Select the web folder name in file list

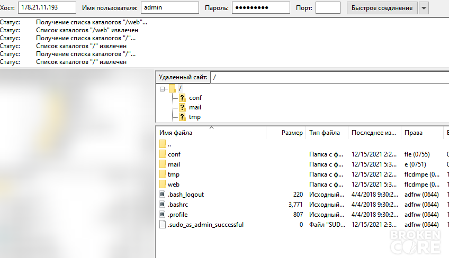(174, 185)
